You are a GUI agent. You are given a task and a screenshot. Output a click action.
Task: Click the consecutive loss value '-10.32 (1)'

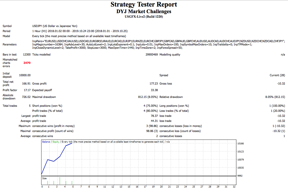279,131
